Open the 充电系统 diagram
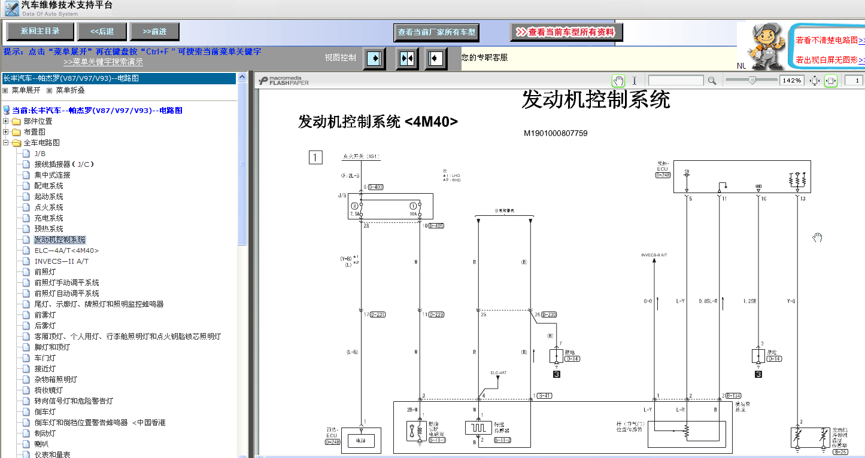This screenshot has height=458, width=865. [49, 218]
